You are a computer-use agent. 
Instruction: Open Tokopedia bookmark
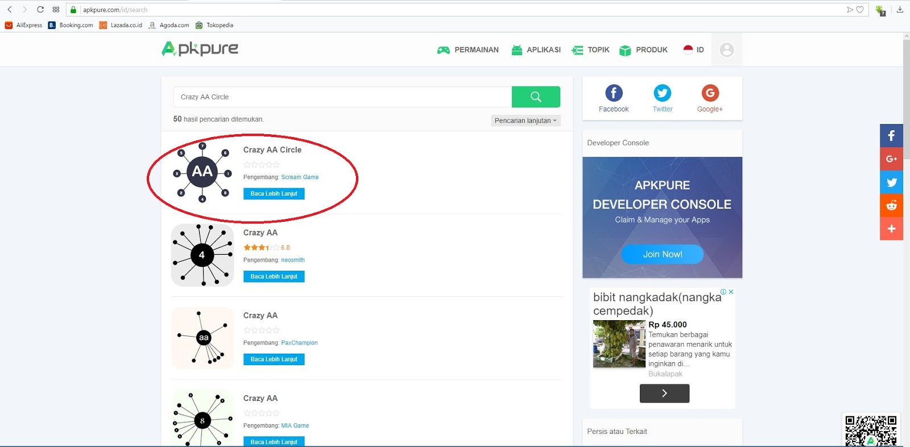coord(214,25)
